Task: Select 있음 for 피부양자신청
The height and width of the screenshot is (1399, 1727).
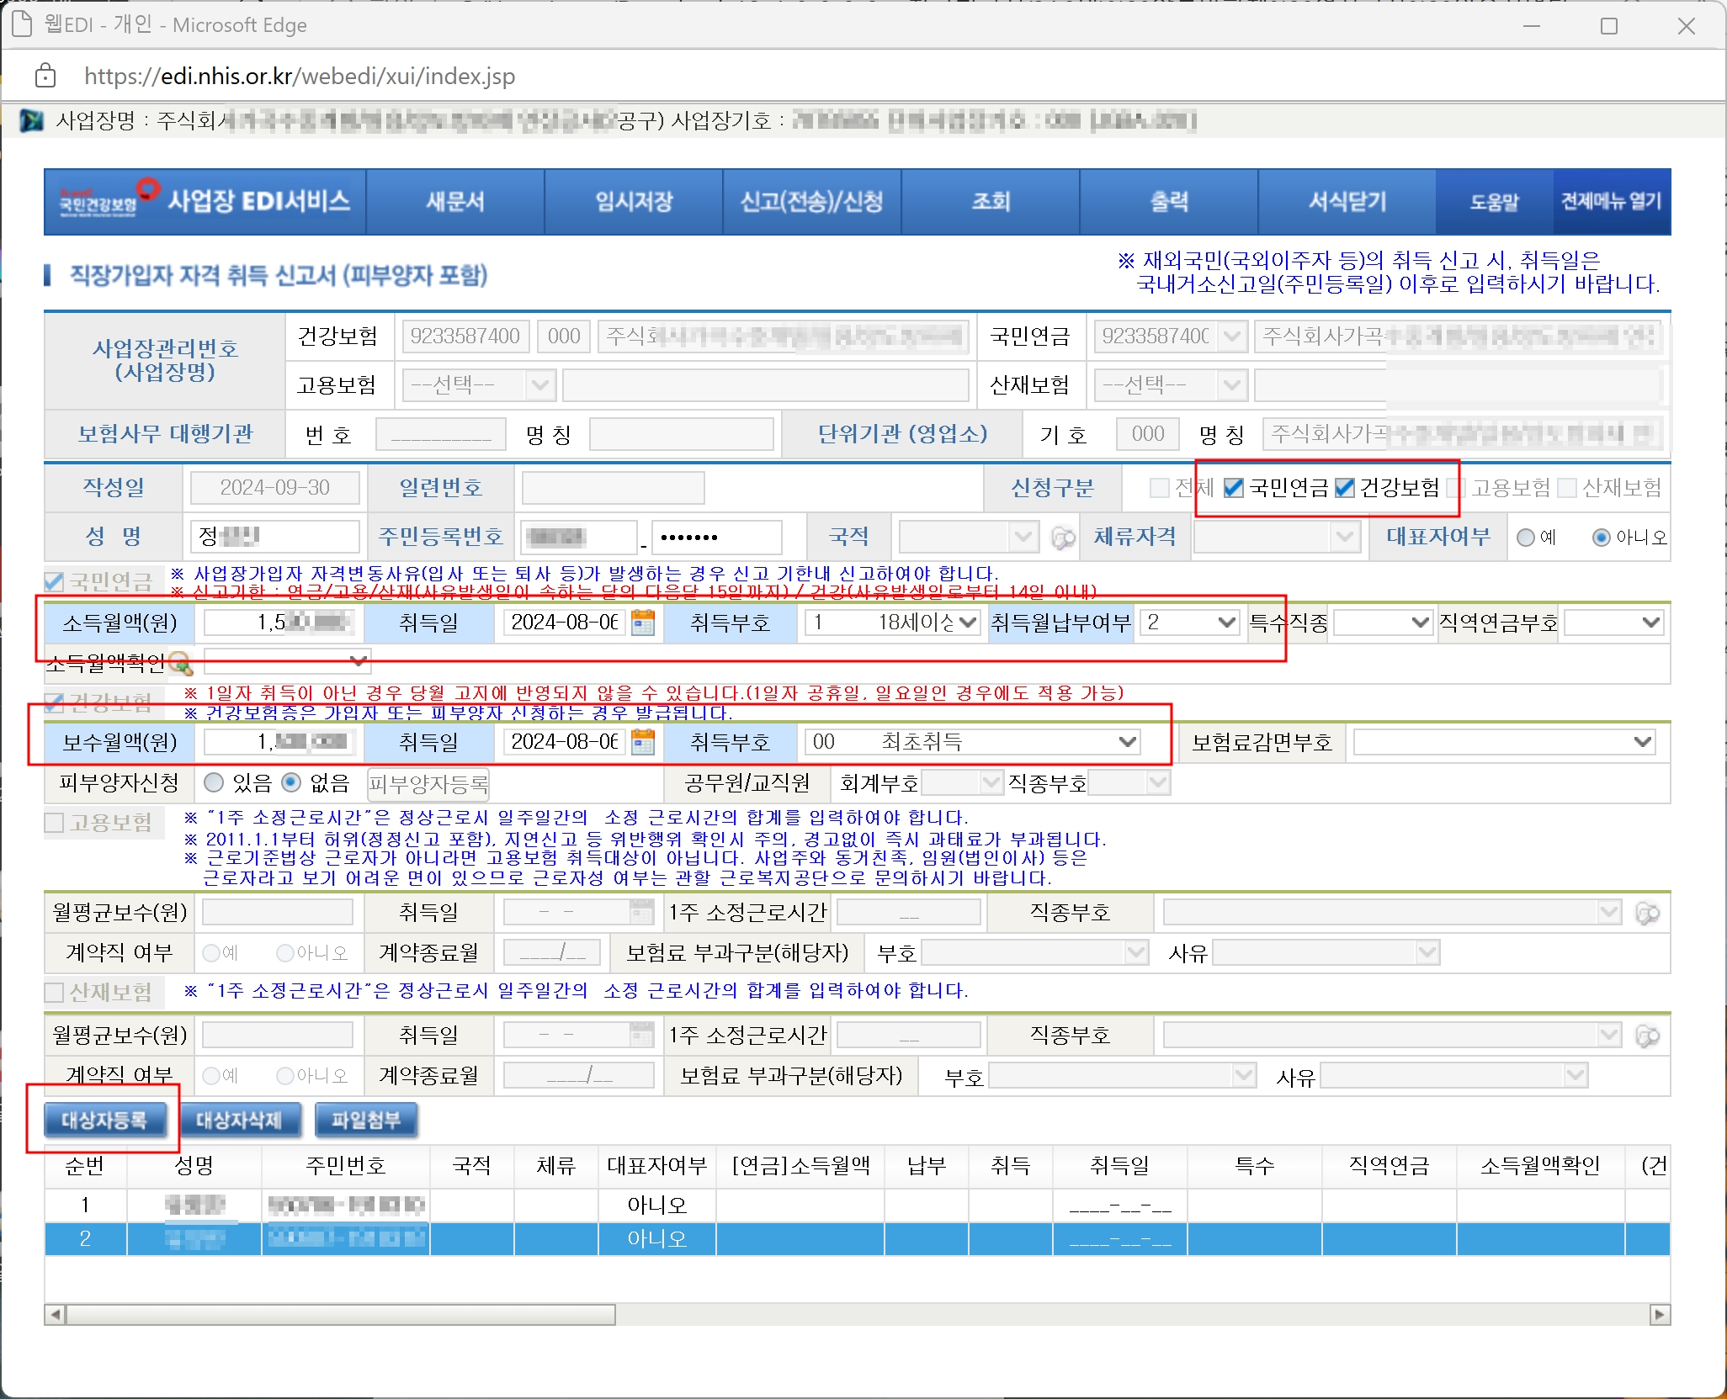Action: point(215,783)
